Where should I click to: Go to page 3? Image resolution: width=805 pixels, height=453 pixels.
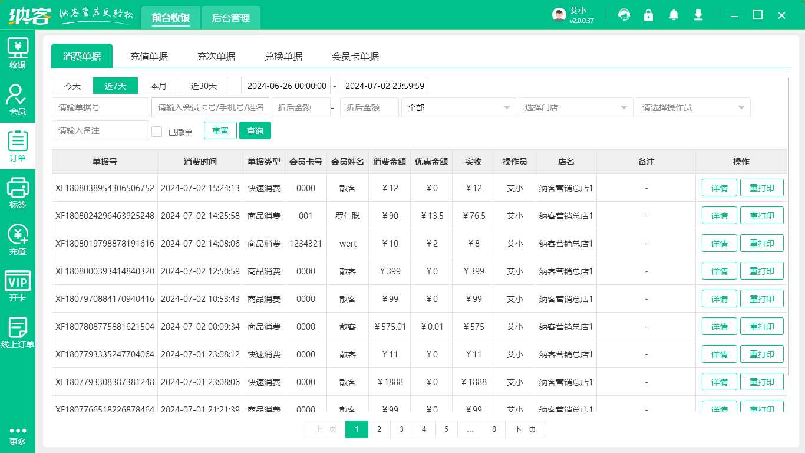coord(401,429)
